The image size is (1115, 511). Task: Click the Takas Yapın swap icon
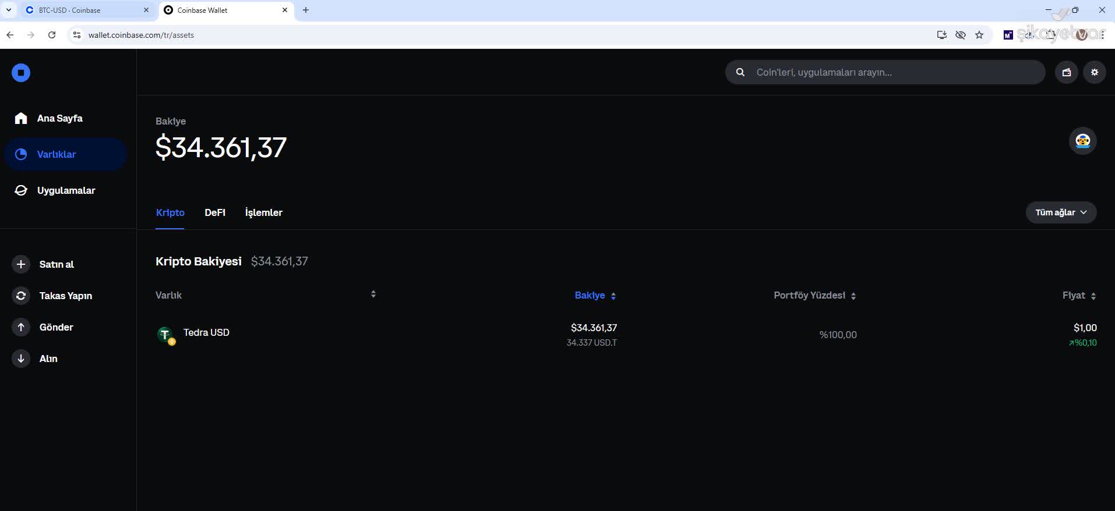pos(21,296)
